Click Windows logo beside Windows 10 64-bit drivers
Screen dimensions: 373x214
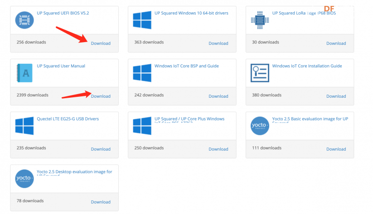click(x=142, y=20)
